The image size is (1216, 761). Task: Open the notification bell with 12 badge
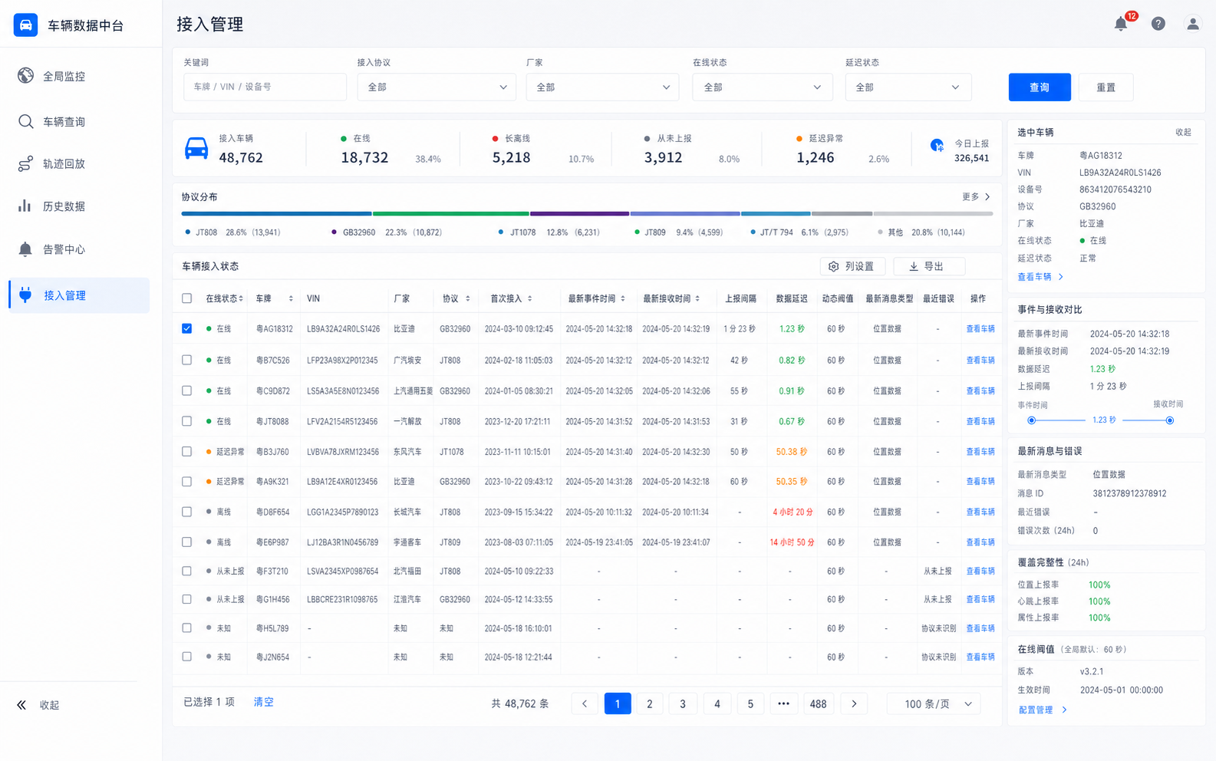click(1121, 24)
